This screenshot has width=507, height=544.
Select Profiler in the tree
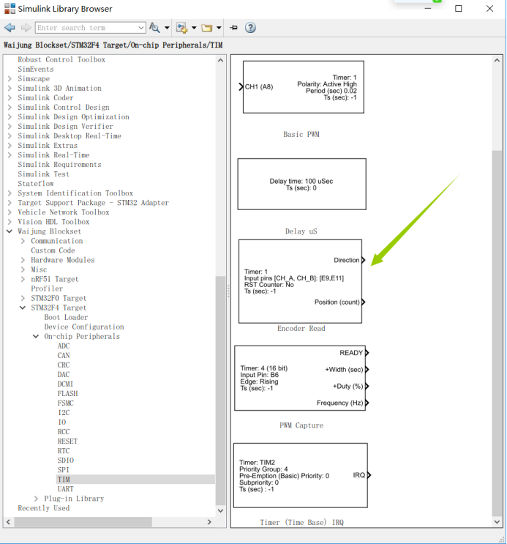[47, 288]
